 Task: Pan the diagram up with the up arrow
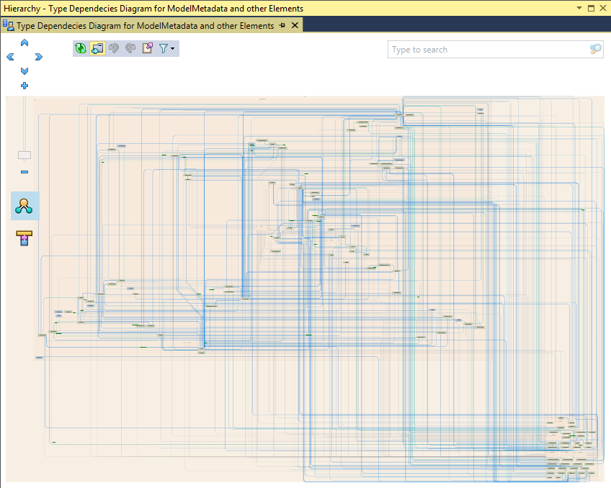24,42
